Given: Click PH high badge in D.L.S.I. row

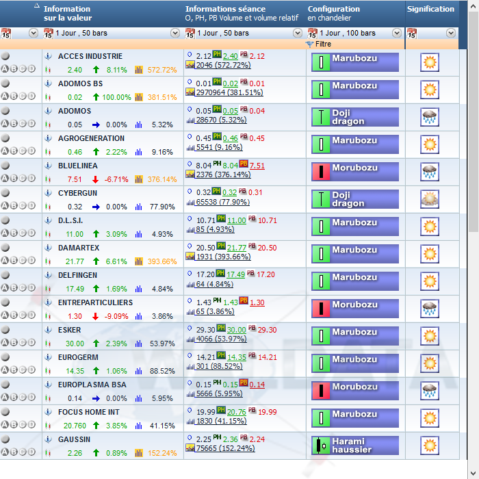Looking at the screenshot, I should click(221, 218).
